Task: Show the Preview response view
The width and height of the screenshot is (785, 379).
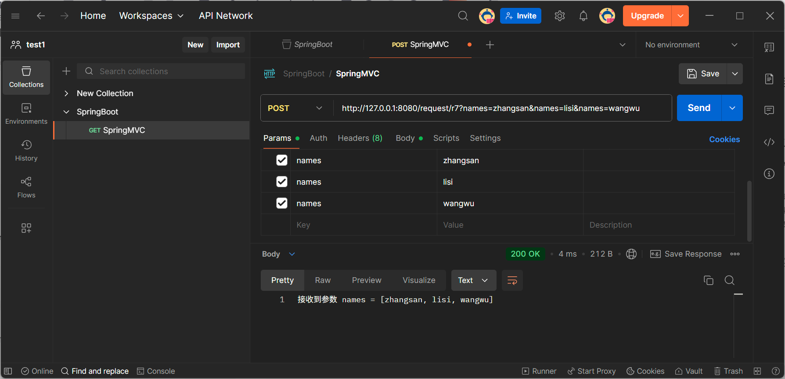Action: 367,280
